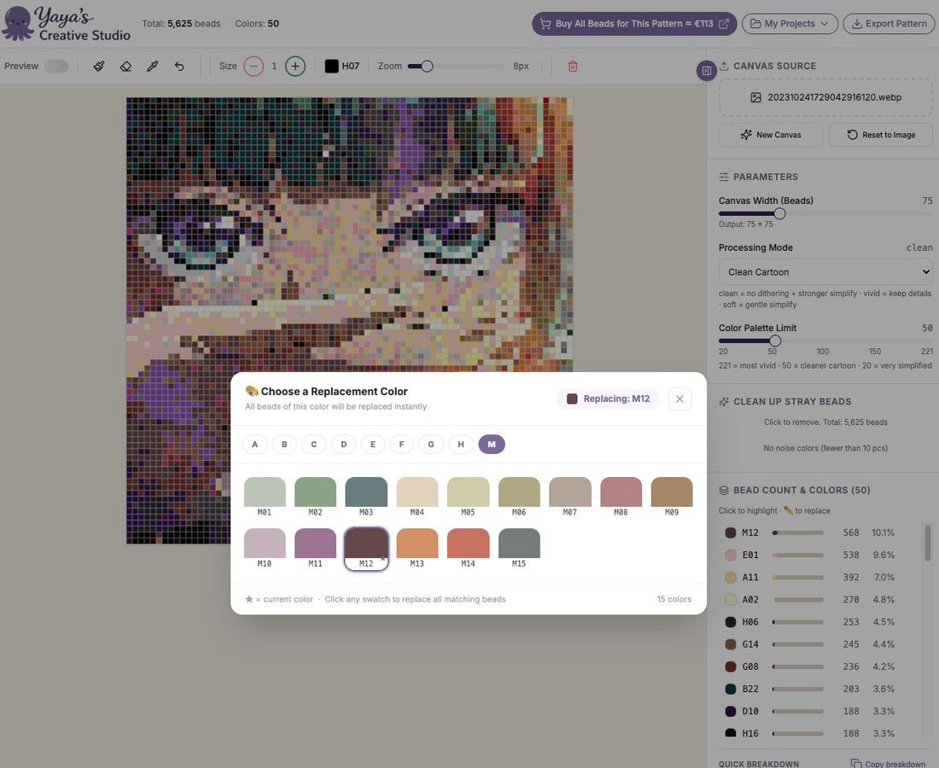The width and height of the screenshot is (939, 768).
Task: Choose replacement swatch M08
Action: tap(621, 497)
